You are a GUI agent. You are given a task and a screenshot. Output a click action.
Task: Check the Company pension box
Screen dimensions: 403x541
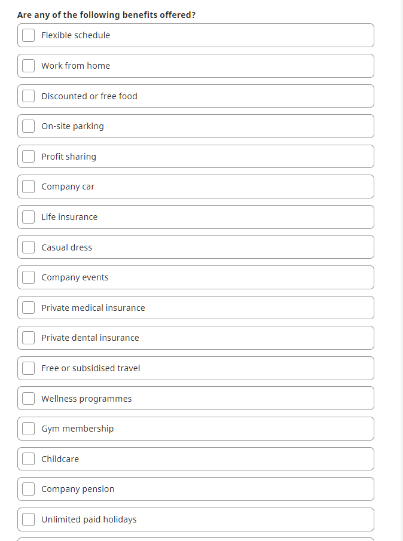[x=29, y=489]
